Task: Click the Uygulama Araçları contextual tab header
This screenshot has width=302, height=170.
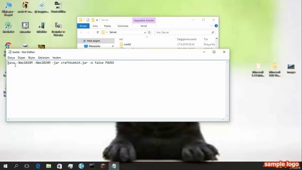Action: tap(144, 20)
